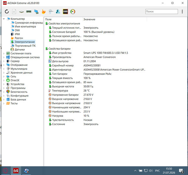Open the OSD panel icon
This screenshot has width=188, height=175.
[65, 12]
